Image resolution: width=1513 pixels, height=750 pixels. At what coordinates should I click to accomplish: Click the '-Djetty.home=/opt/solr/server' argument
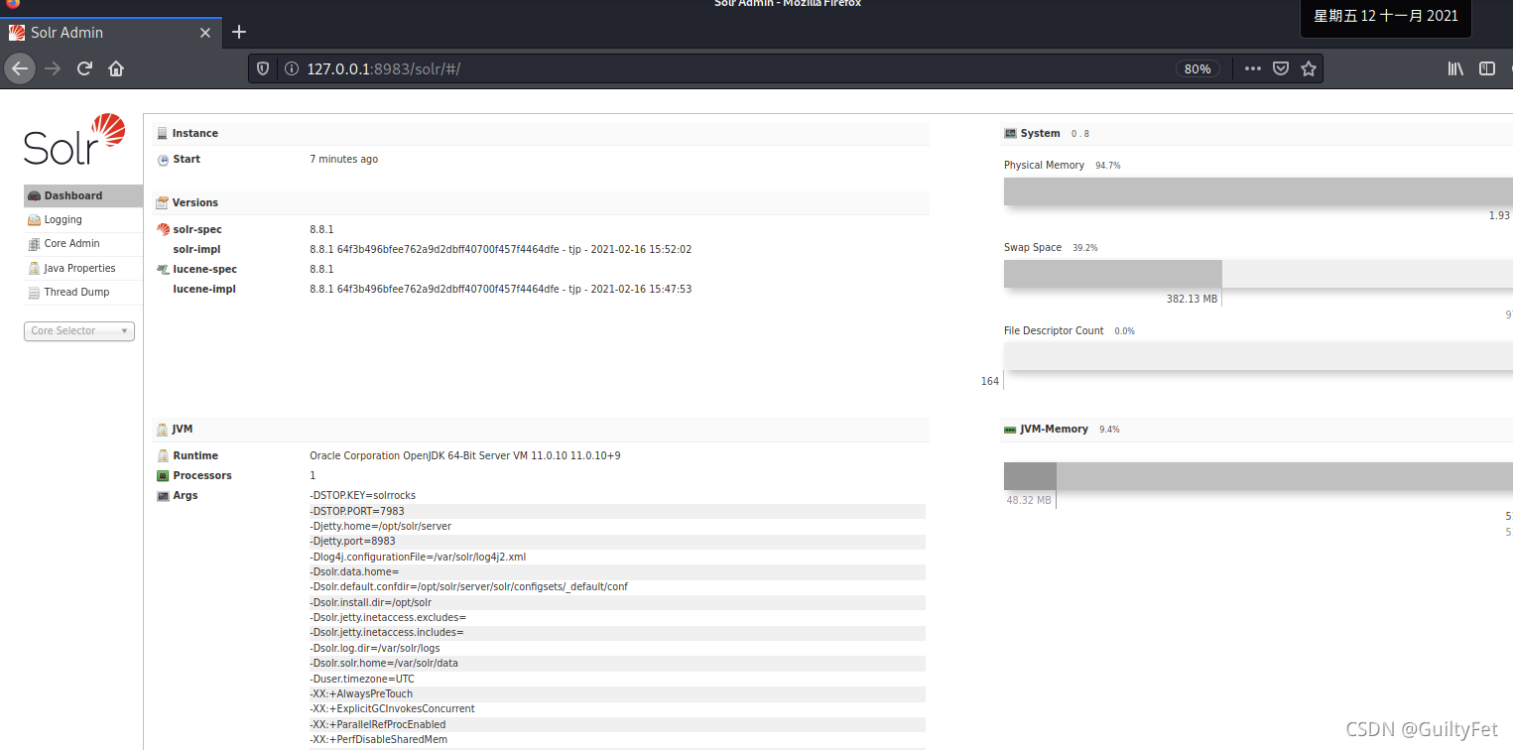tap(380, 526)
